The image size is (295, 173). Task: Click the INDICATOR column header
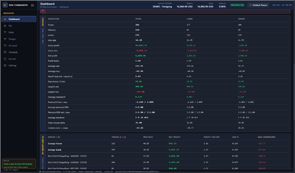[x=53, y=19]
